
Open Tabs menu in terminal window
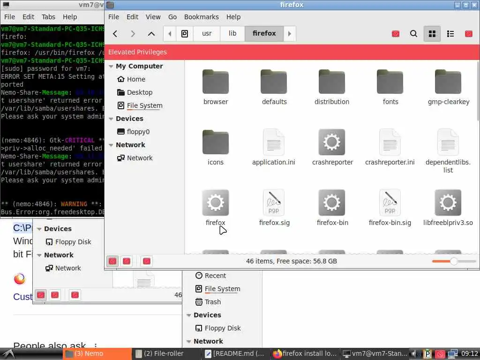pos(48,17)
